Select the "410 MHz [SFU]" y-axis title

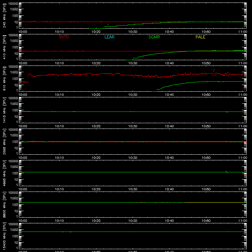pyautogui.click(x=4, y=47)
